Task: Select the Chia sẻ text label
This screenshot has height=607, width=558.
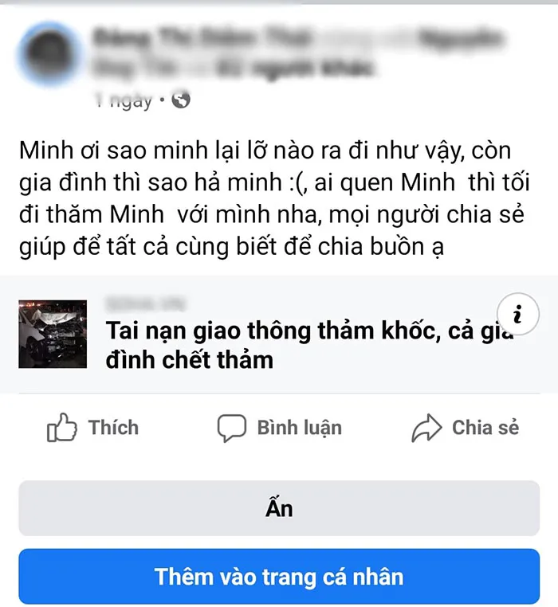Action: click(x=485, y=428)
